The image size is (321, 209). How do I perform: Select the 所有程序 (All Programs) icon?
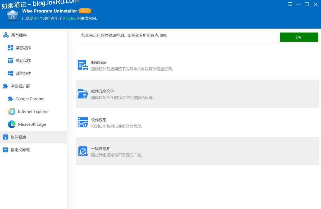[6, 35]
